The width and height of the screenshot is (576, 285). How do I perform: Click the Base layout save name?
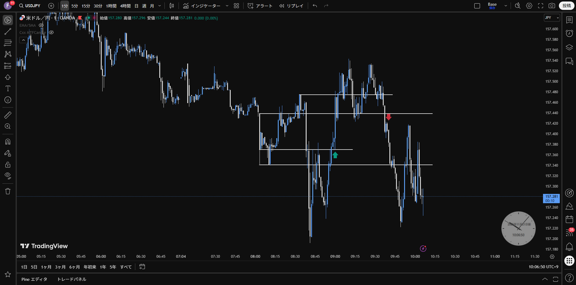coord(492,6)
